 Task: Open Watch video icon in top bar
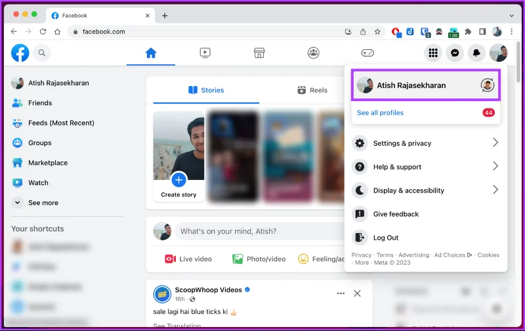click(x=205, y=53)
